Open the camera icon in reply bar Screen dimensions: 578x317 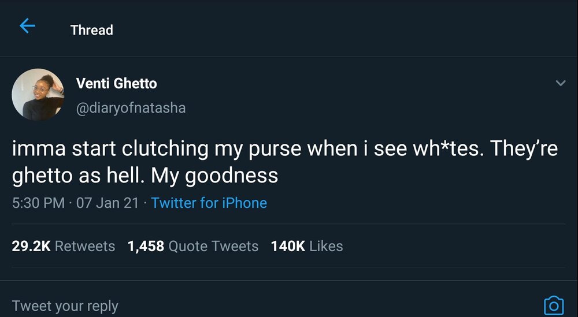553,305
